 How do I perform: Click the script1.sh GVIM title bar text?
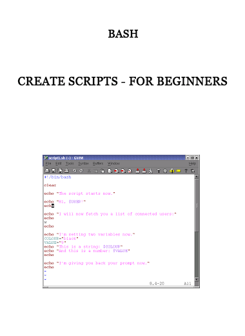pyautogui.click(x=66, y=158)
